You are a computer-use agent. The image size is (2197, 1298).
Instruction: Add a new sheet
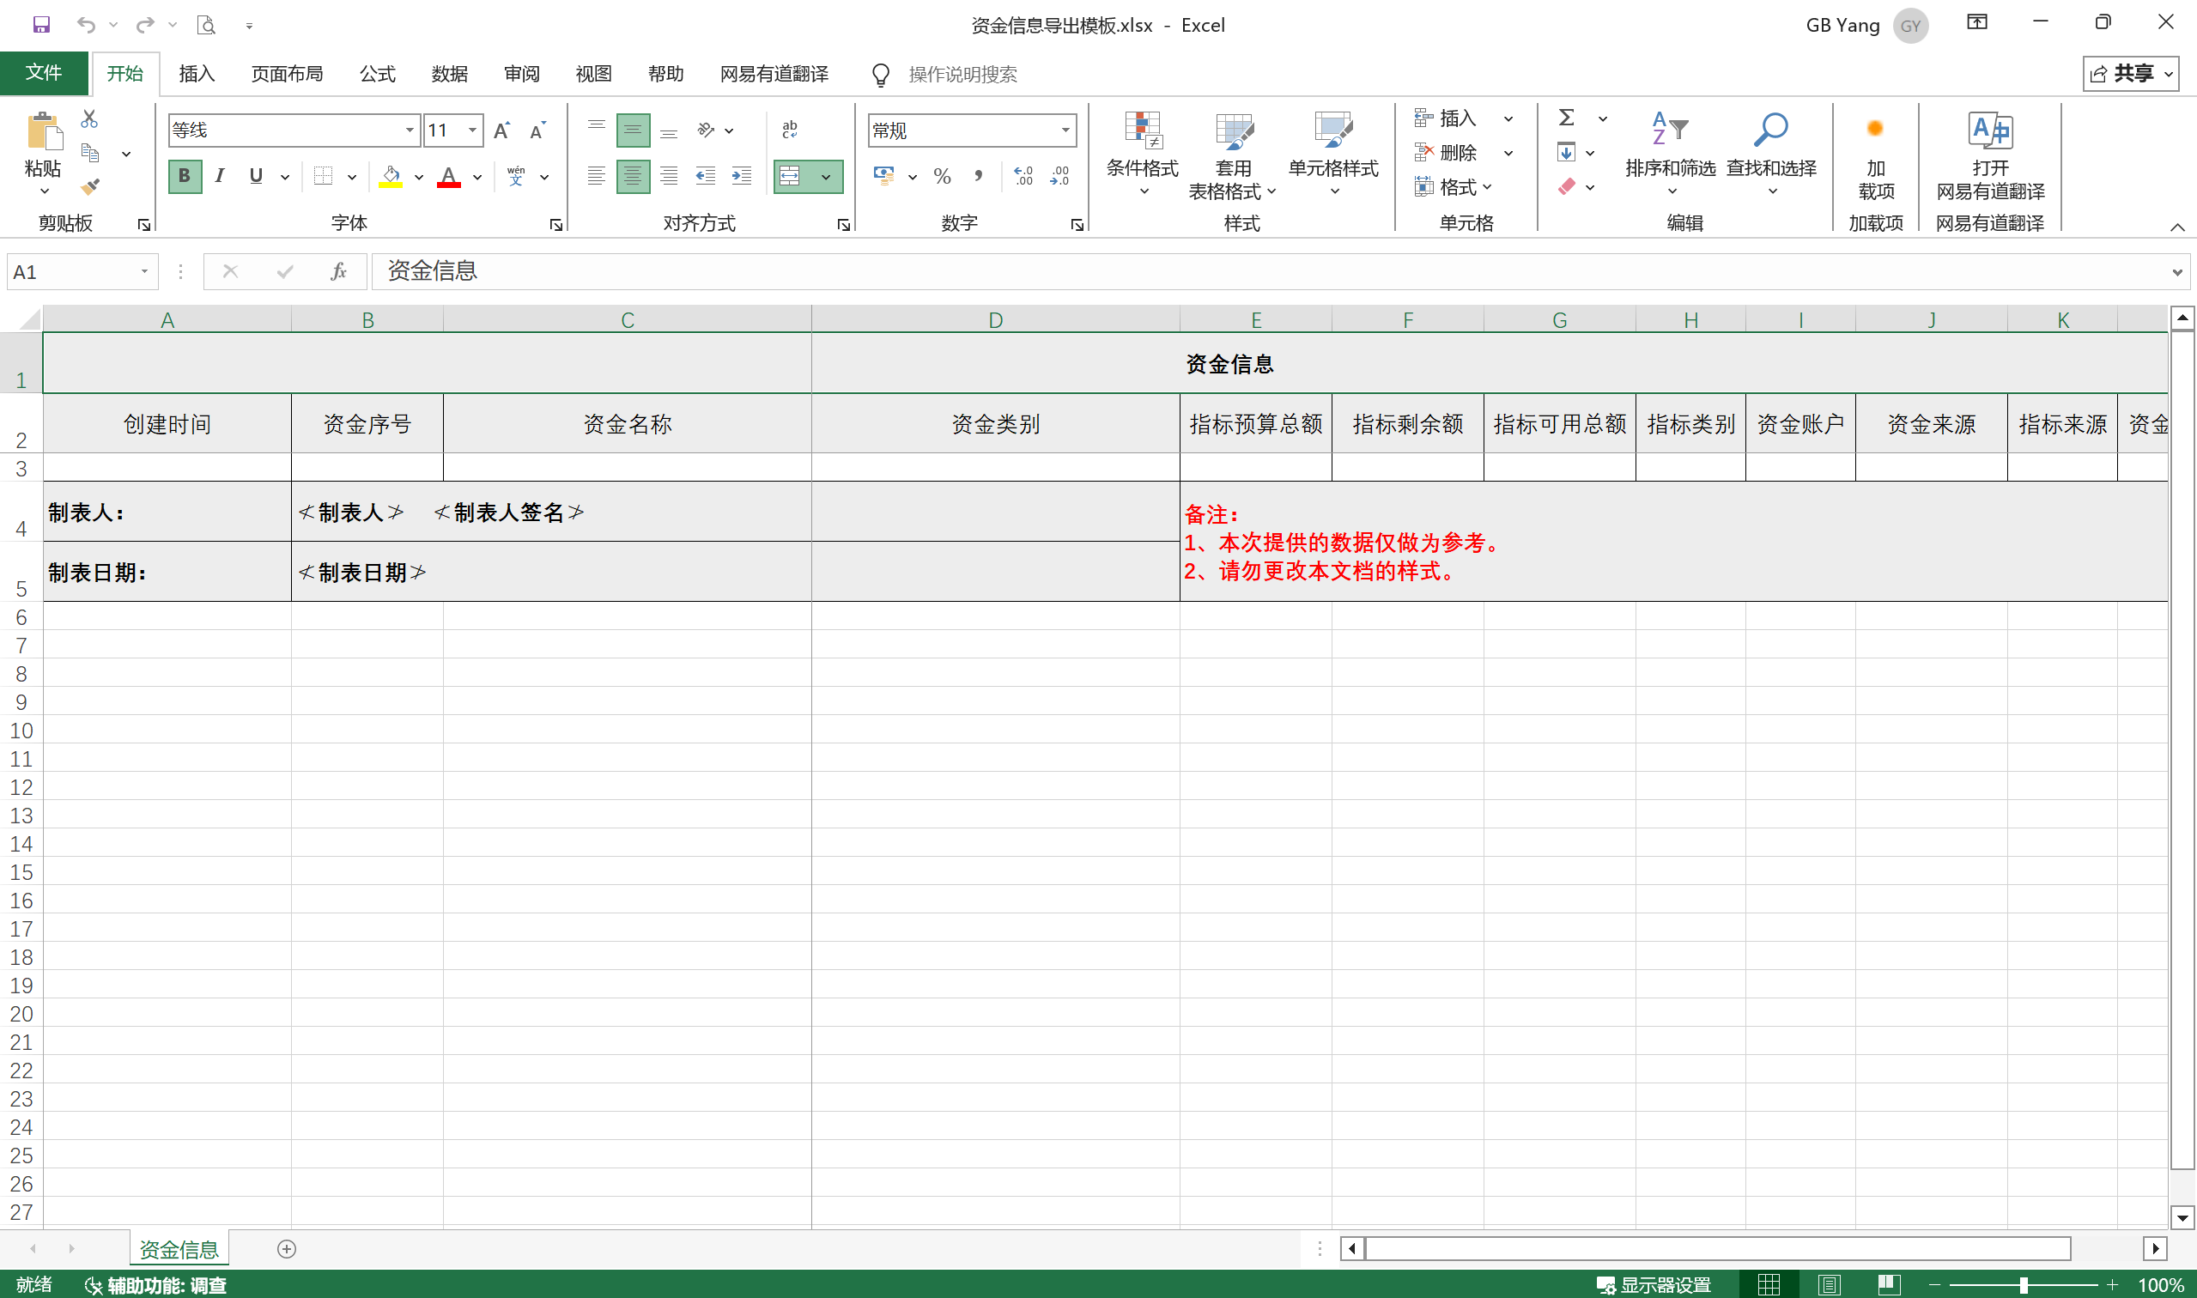coord(287,1249)
